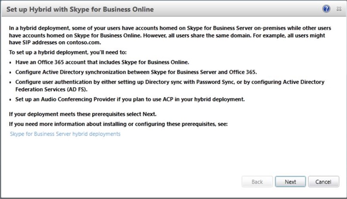Viewport: 347px width, 199px height.
Task: Click the 'prerequisites select Next' sentence
Action: tap(83, 114)
